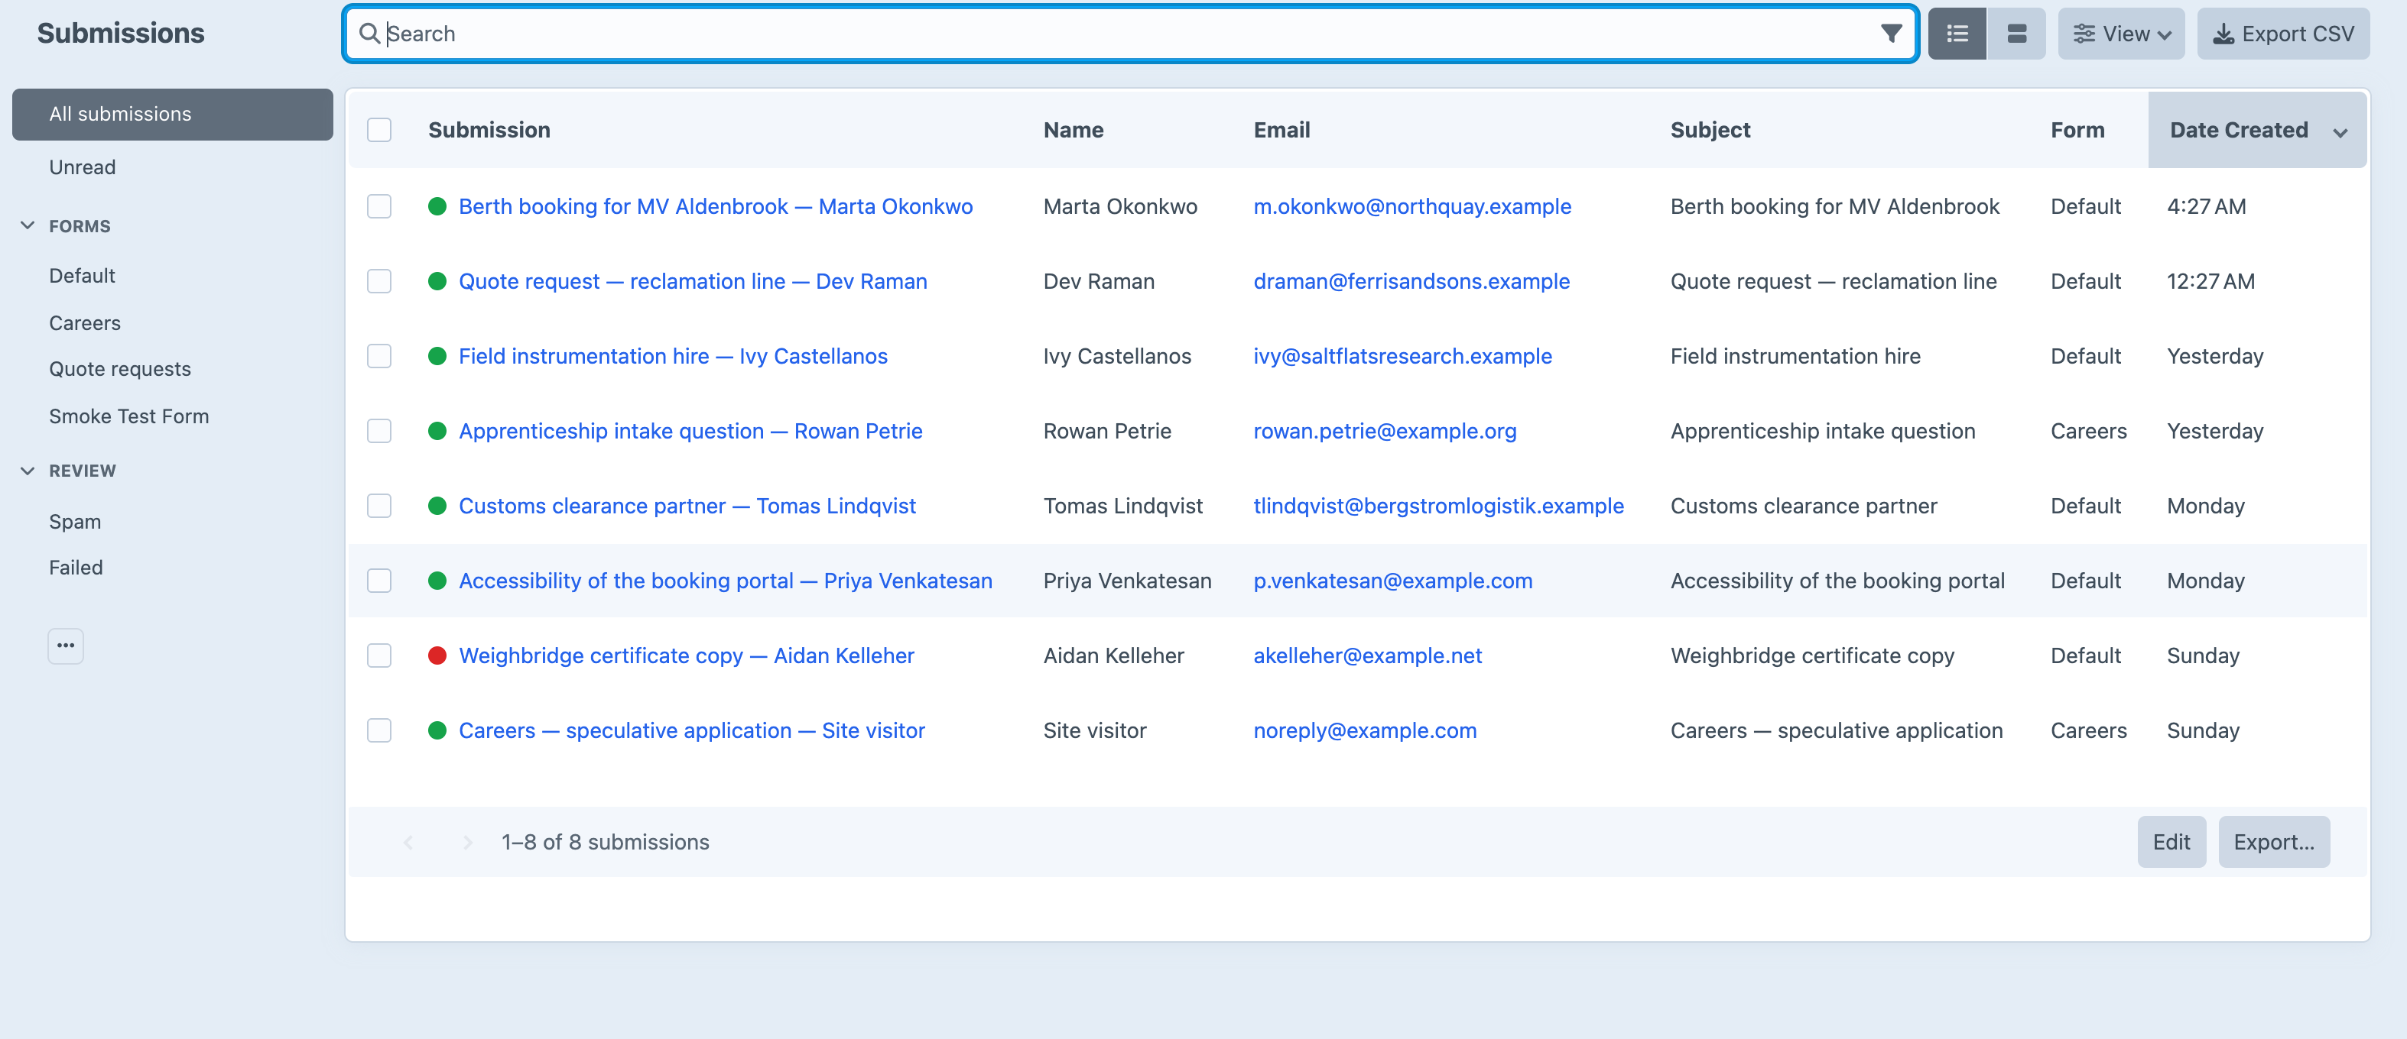Email draman@ferrisandsons.example
Screen dimensions: 2407x1039
pos(1411,281)
